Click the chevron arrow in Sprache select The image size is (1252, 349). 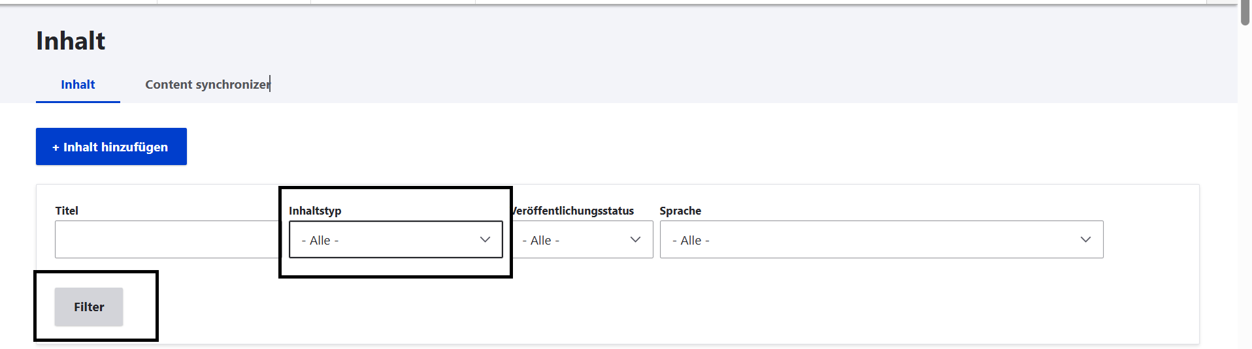point(1085,239)
